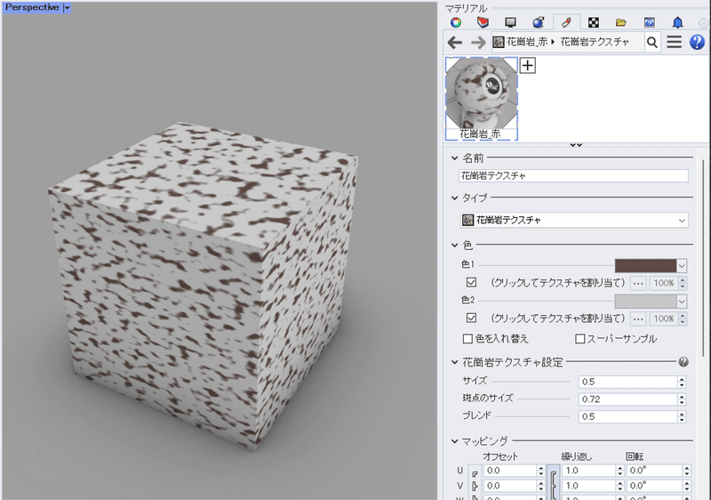The width and height of the screenshot is (711, 500).
Task: Open the Notifications bell tab
Action: coord(677,22)
